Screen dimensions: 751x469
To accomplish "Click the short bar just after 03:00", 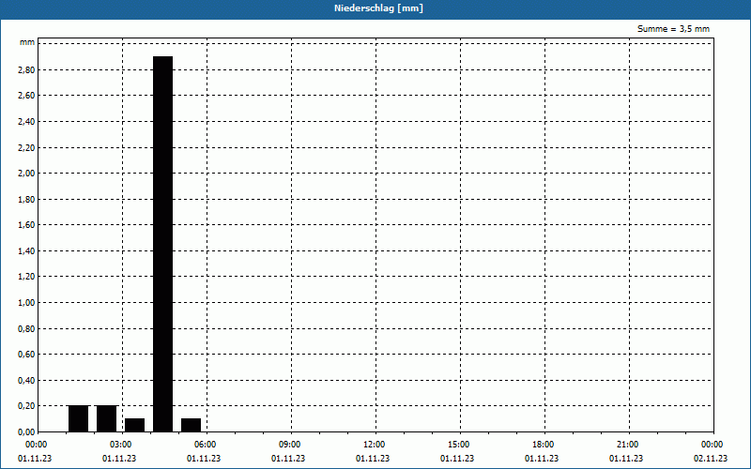I will click(x=134, y=425).
